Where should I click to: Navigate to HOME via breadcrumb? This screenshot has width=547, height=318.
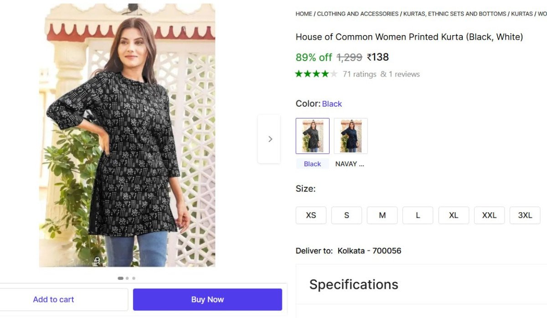point(304,14)
